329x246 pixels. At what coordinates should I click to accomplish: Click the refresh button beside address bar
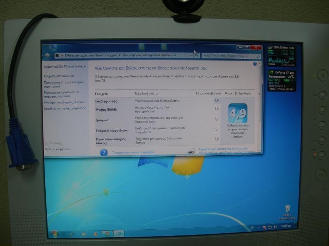[x=196, y=55]
